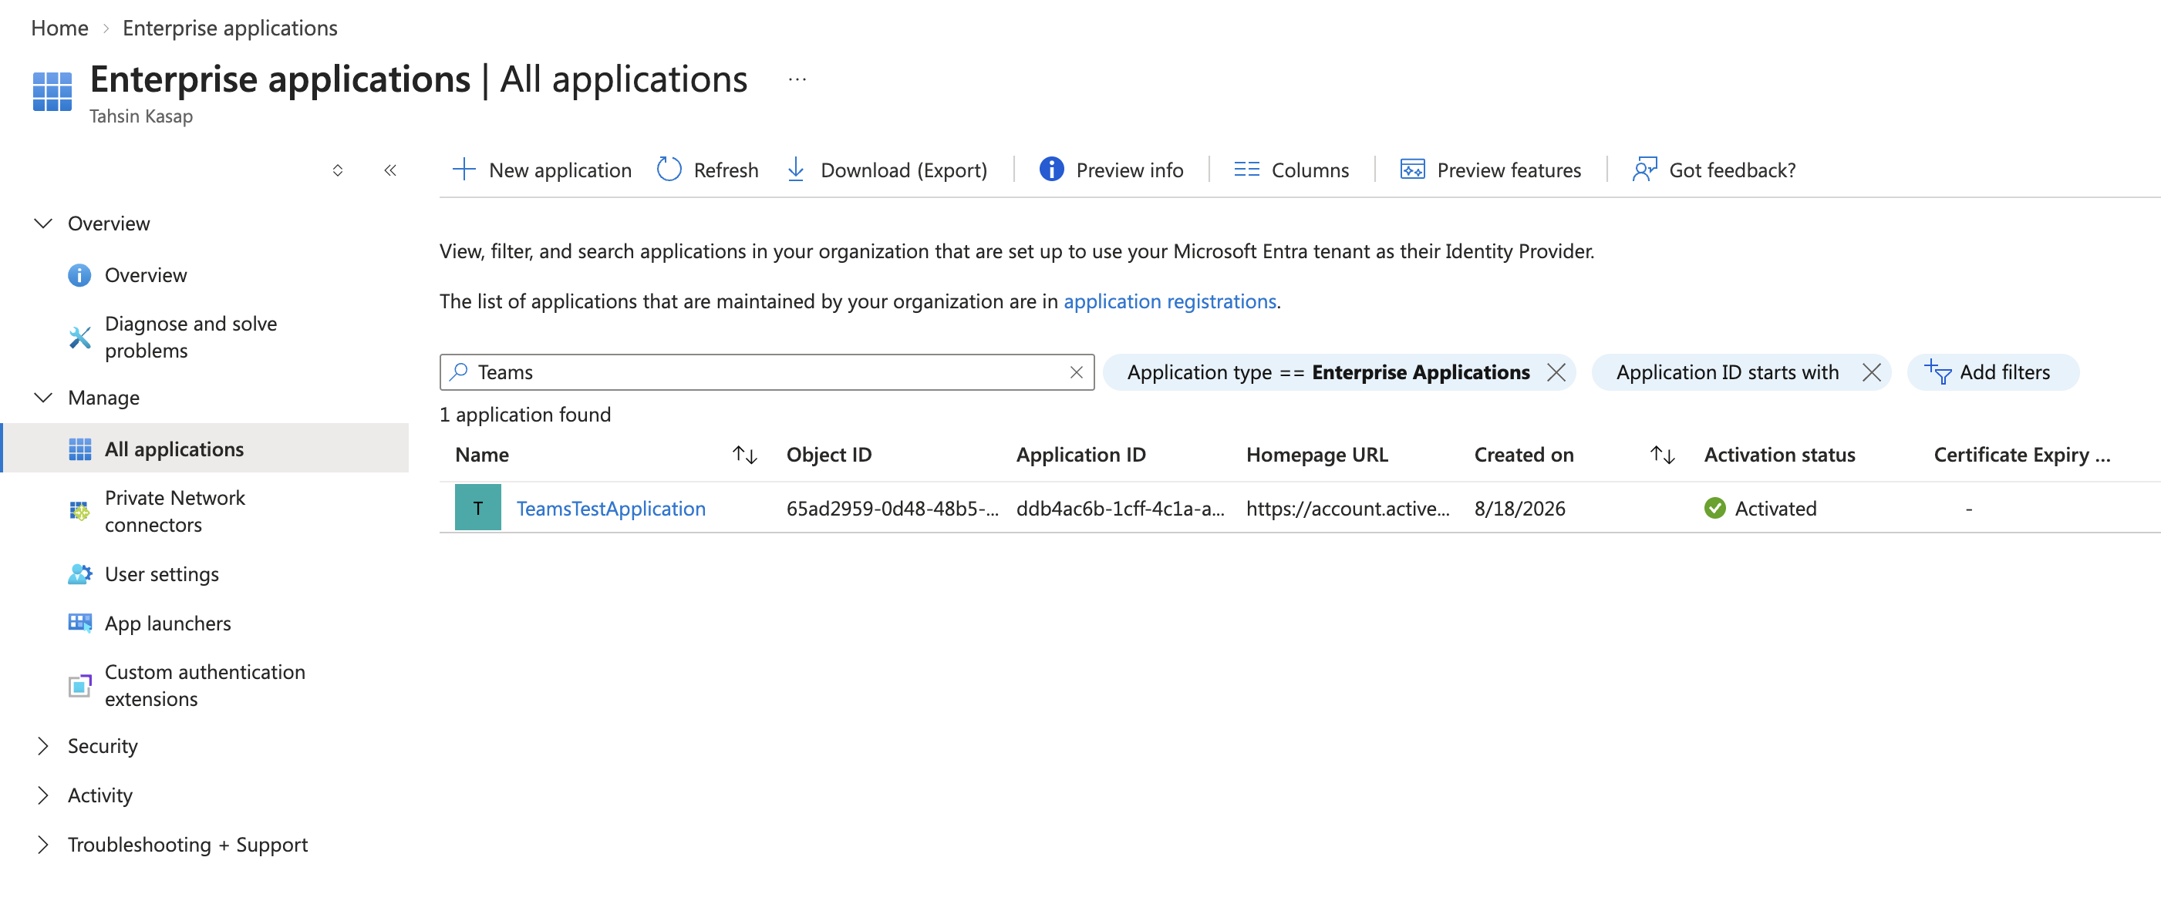Screen dimensions: 2161x921
Task: Open the TeamsTestApplication link
Action: tap(611, 508)
